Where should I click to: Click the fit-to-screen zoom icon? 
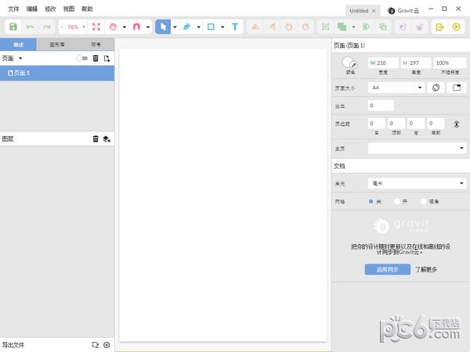click(x=96, y=27)
